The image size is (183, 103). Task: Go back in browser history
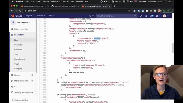tap(12, 11)
